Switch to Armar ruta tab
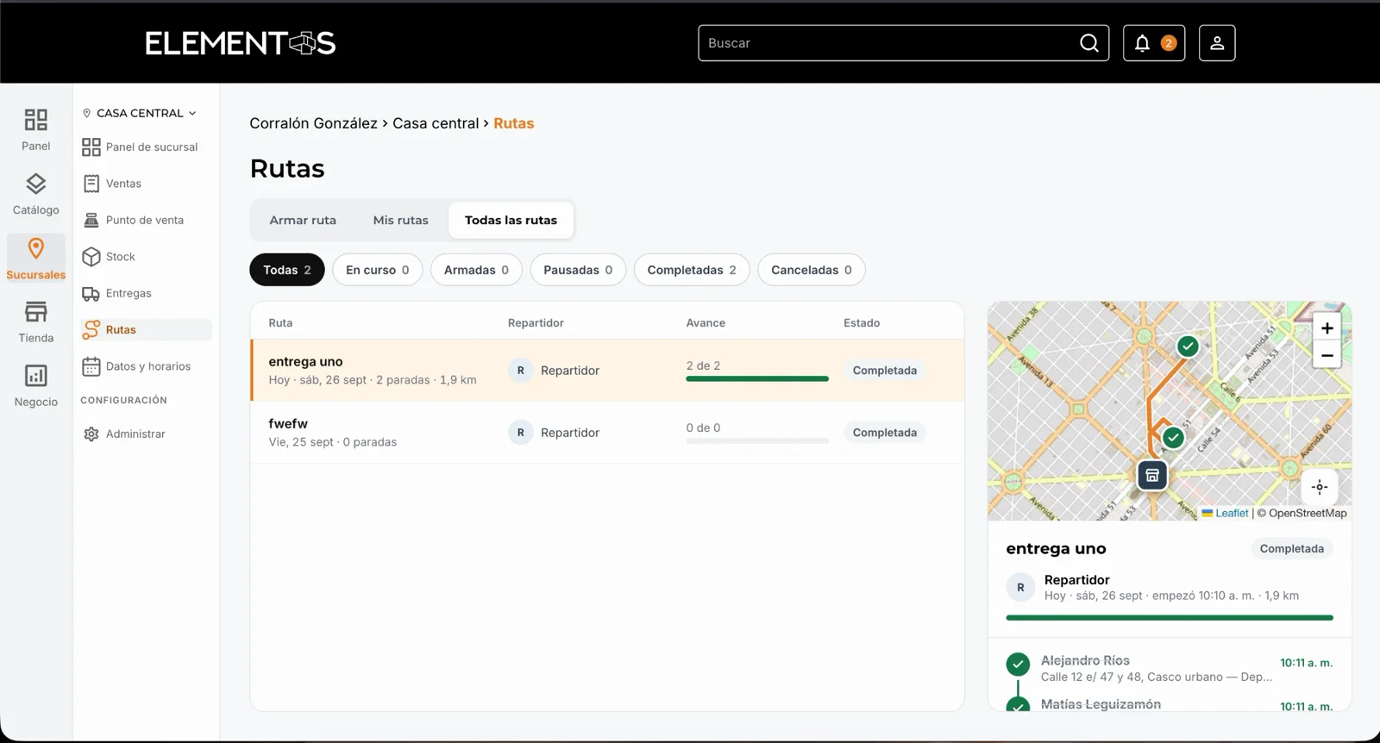 tap(303, 221)
